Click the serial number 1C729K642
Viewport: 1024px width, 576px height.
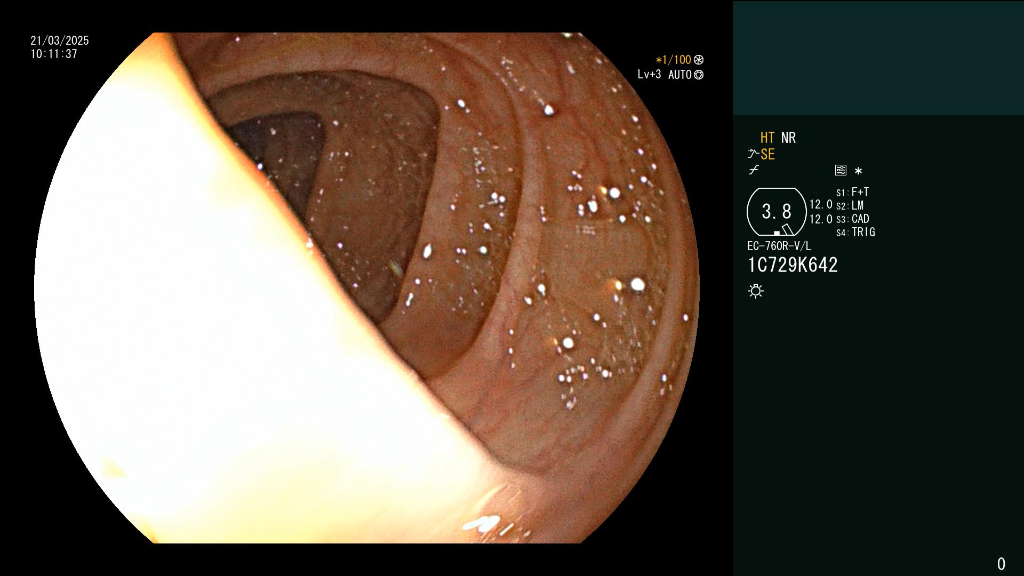(793, 265)
